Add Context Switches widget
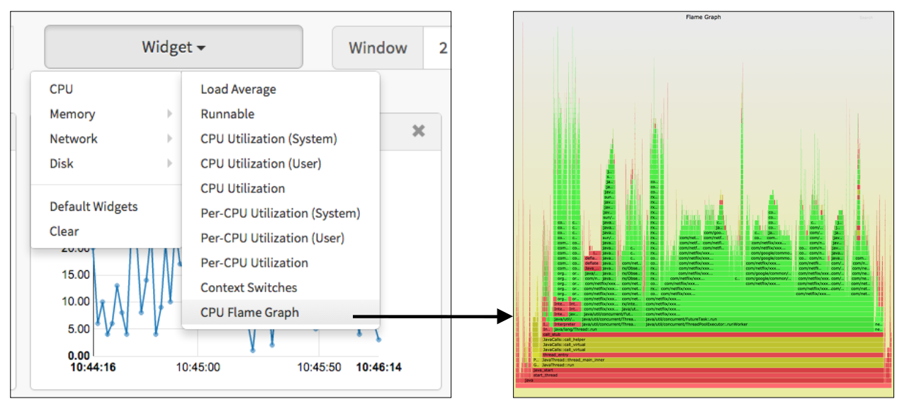914x411 pixels. point(249,287)
